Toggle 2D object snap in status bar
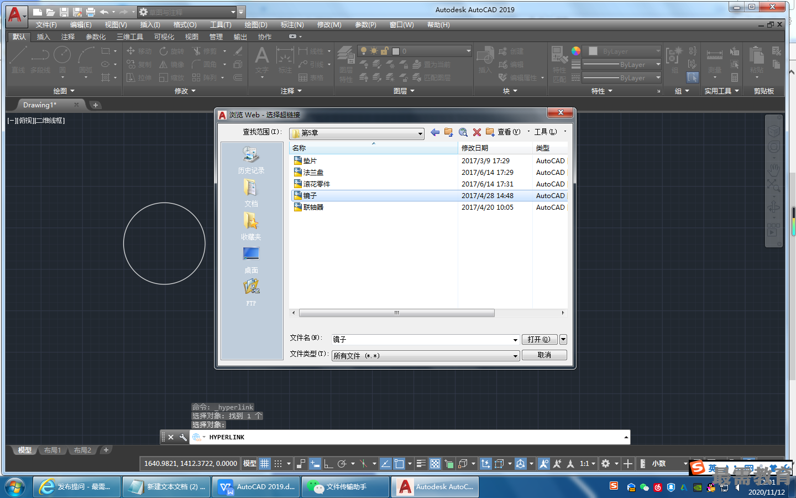796x498 pixels. (x=399, y=464)
